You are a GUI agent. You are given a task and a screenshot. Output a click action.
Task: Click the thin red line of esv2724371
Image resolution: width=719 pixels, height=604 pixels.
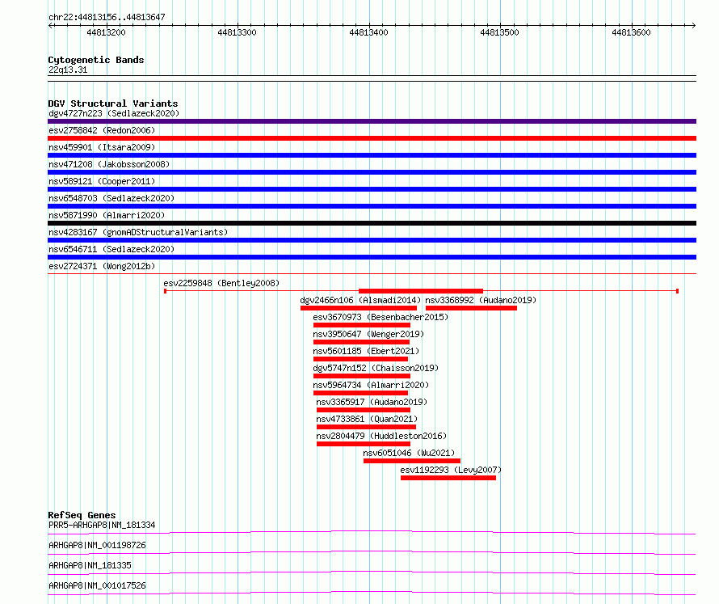372,274
